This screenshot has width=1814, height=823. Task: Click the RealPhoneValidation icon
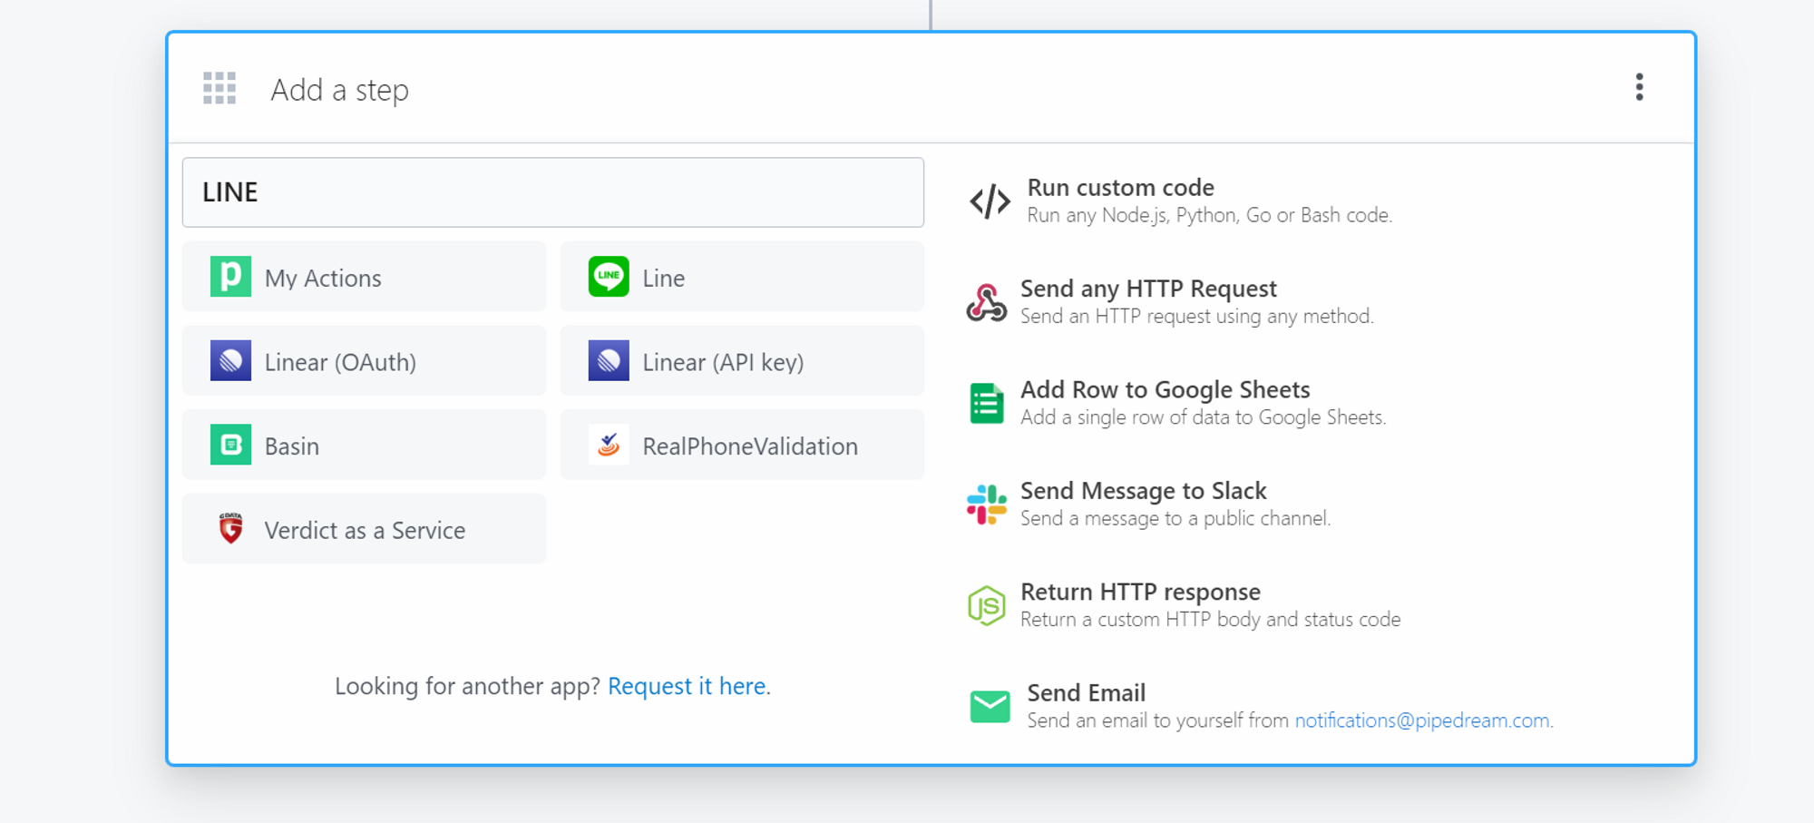coord(609,445)
